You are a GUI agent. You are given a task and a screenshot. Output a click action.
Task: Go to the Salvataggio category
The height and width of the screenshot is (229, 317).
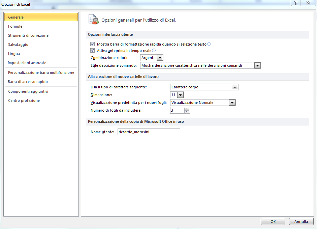tap(41, 45)
